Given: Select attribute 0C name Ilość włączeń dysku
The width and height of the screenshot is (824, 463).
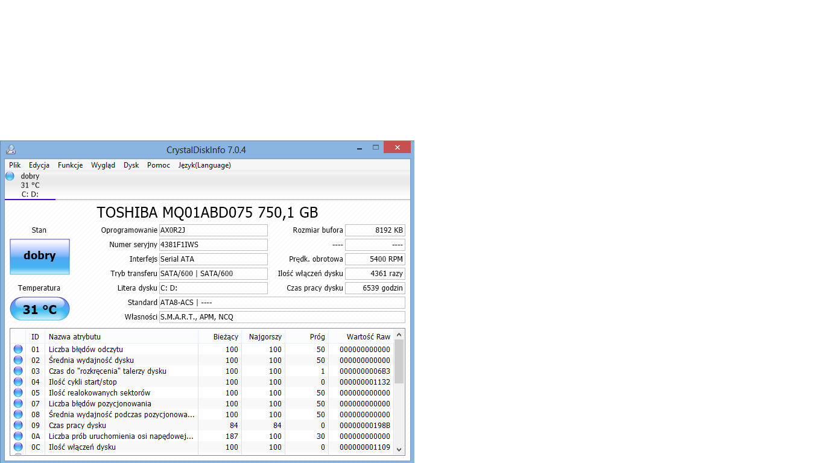Looking at the screenshot, I should click(x=82, y=447).
